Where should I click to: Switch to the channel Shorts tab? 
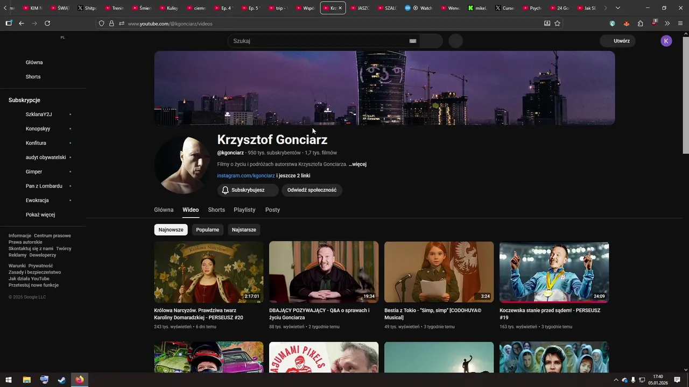click(216, 210)
